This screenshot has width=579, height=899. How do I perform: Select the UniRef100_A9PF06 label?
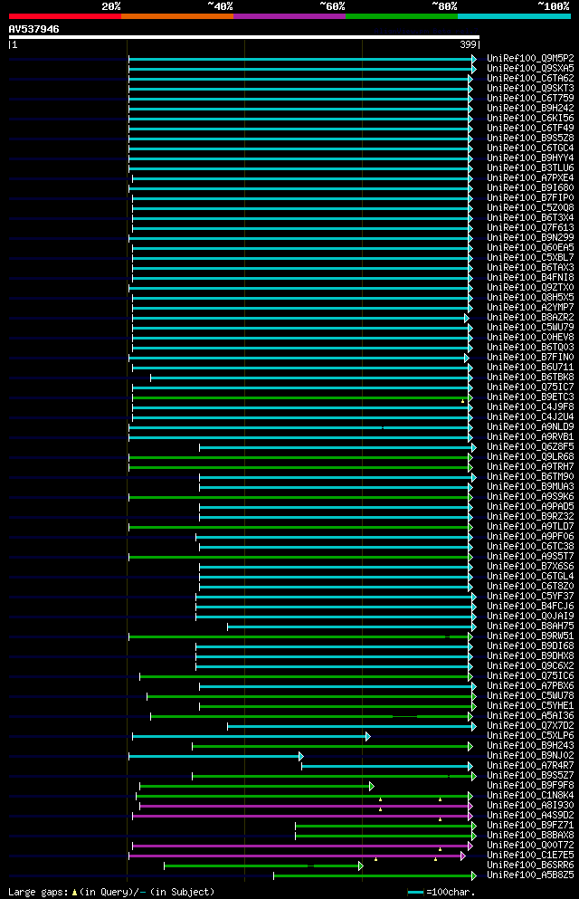[530, 537]
